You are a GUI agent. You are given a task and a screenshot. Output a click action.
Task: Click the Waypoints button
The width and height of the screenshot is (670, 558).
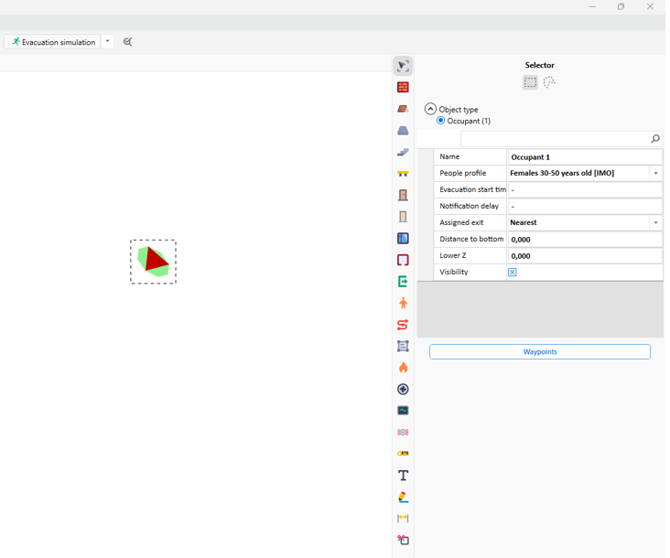click(x=540, y=352)
